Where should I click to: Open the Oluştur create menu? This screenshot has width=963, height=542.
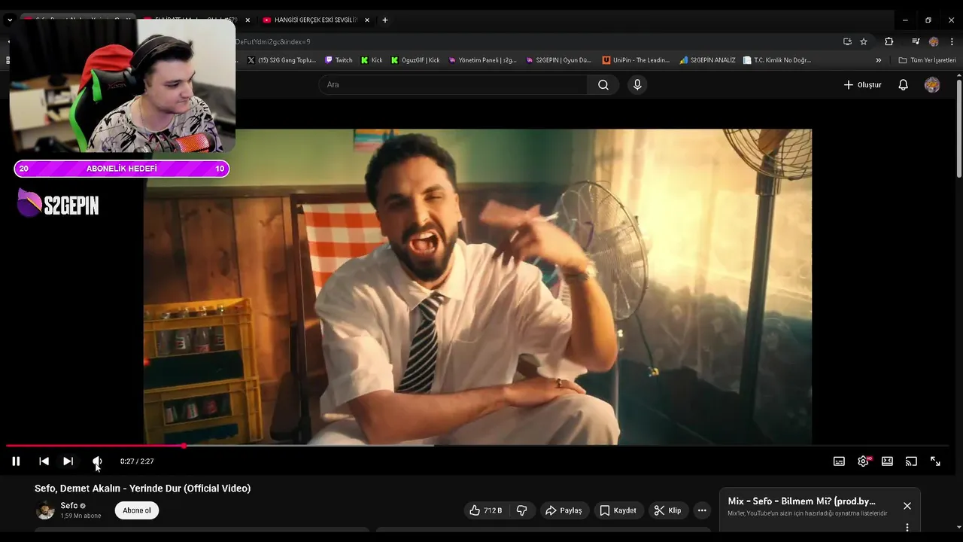862,85
